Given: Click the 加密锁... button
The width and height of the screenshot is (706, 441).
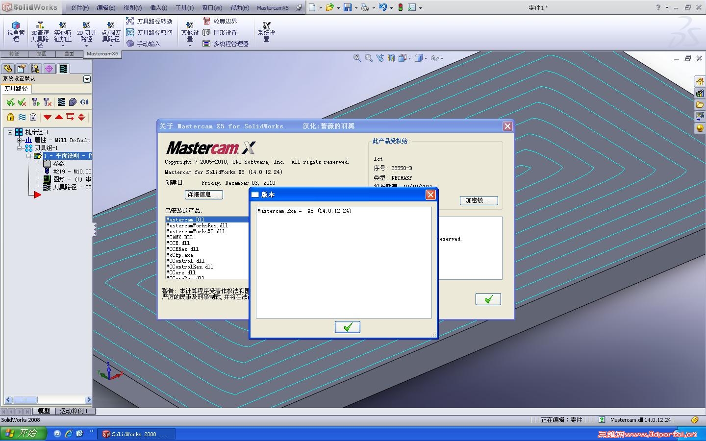Looking at the screenshot, I should click(x=479, y=200).
